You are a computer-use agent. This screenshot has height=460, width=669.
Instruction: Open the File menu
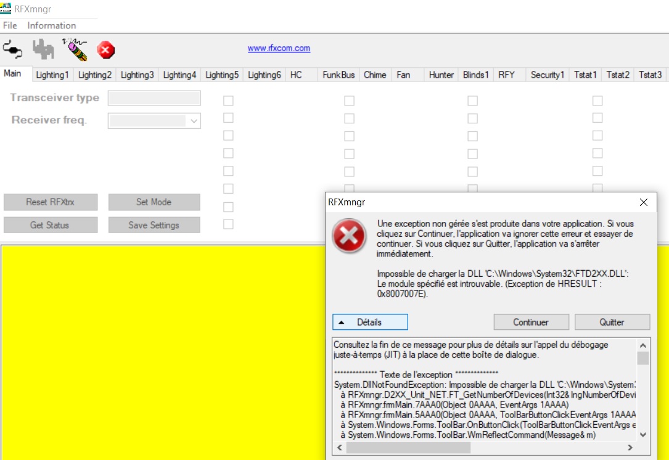tap(10, 26)
